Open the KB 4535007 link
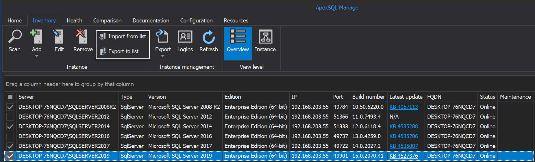The image size is (535, 162). (x=403, y=146)
